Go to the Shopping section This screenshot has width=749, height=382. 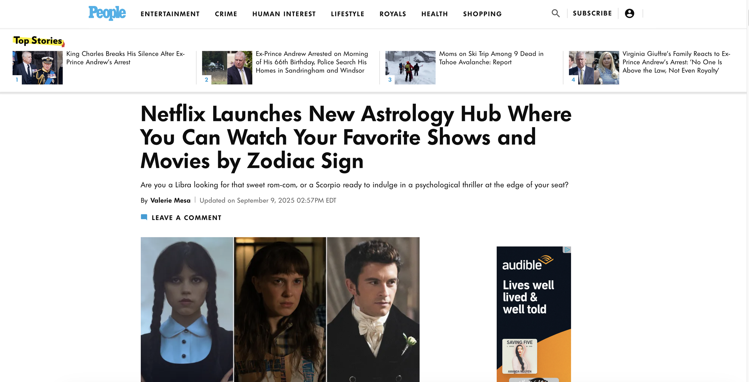482,14
